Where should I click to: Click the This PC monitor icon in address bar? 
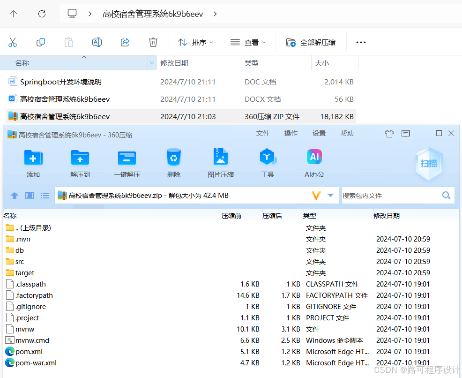72,14
